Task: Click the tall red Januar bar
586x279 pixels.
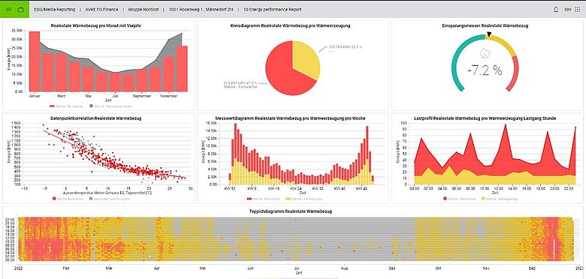Action: (35, 61)
